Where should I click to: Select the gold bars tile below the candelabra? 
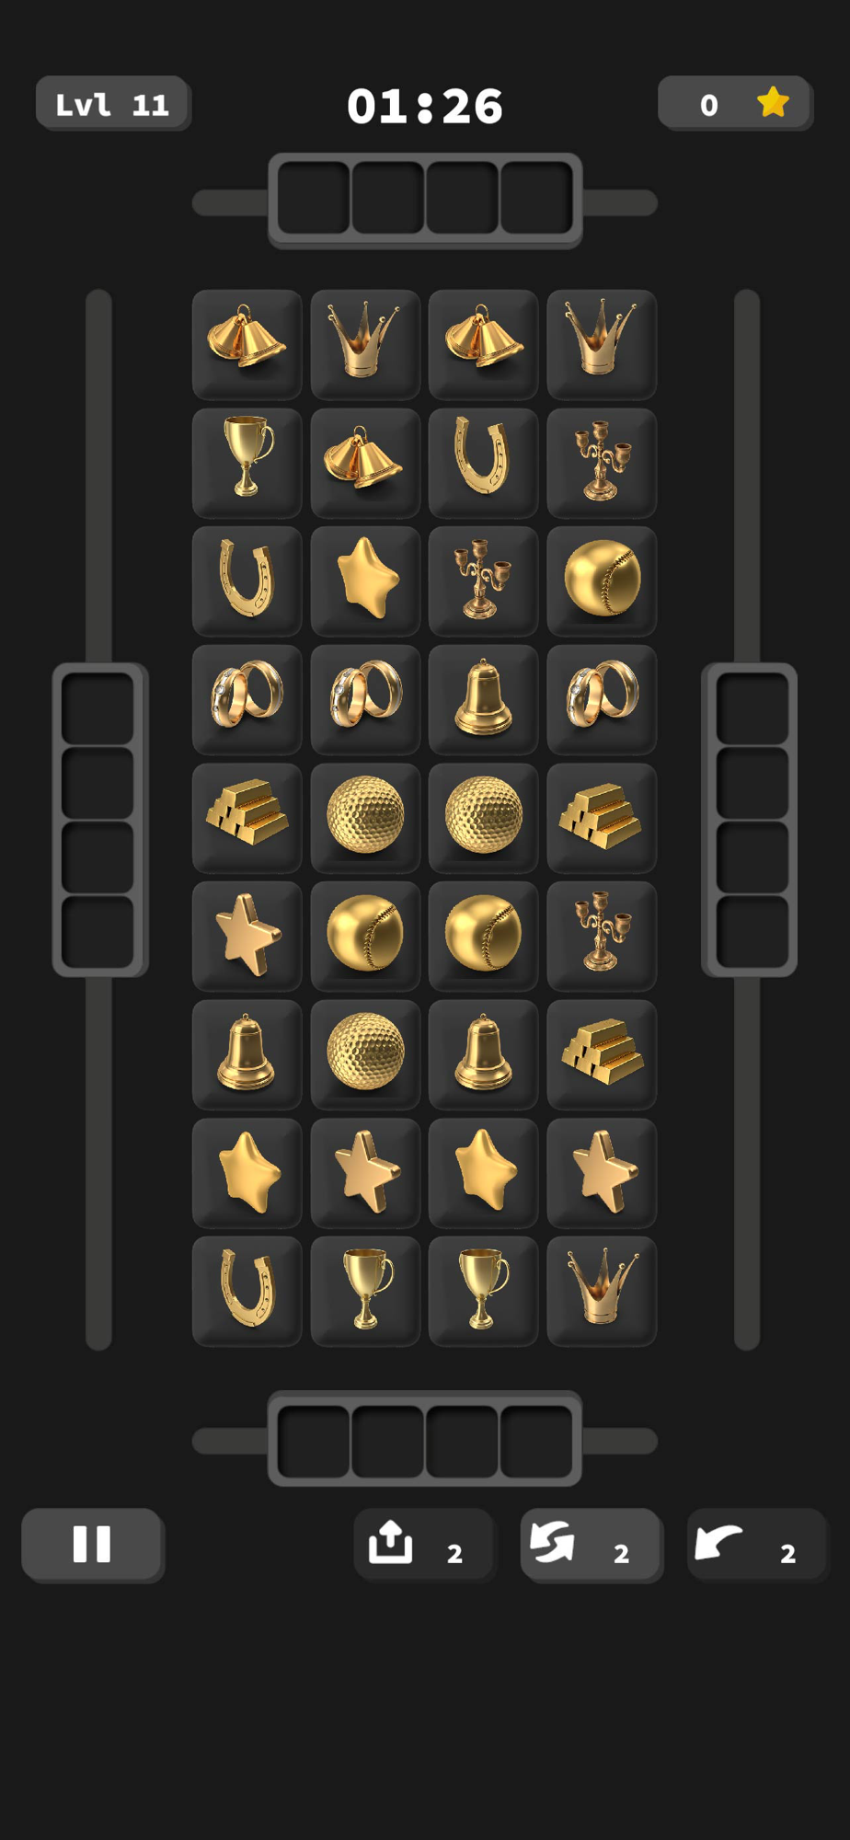pos(602,1054)
